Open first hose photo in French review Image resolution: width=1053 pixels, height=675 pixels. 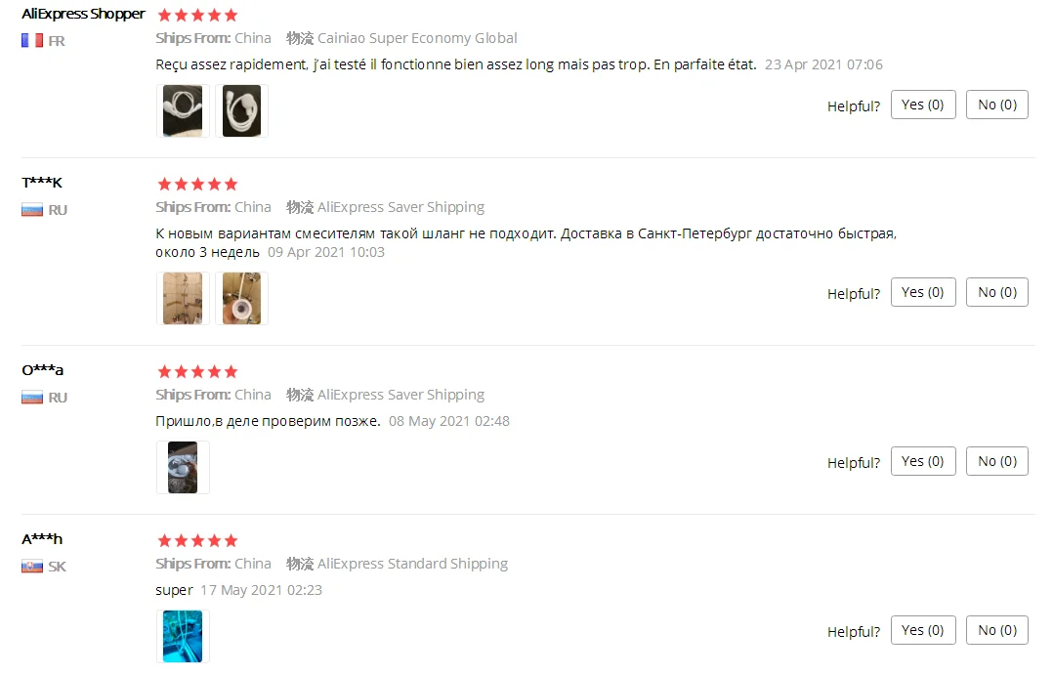[183, 110]
